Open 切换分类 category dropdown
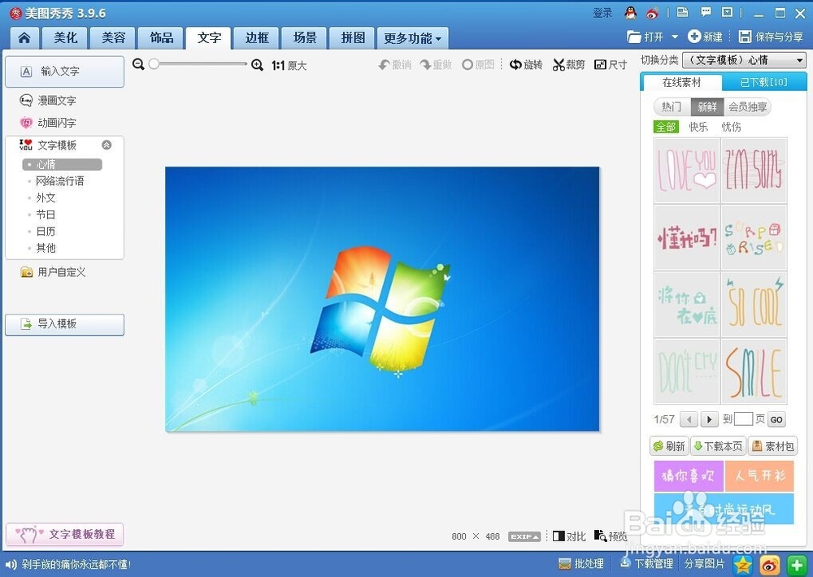 coord(744,60)
